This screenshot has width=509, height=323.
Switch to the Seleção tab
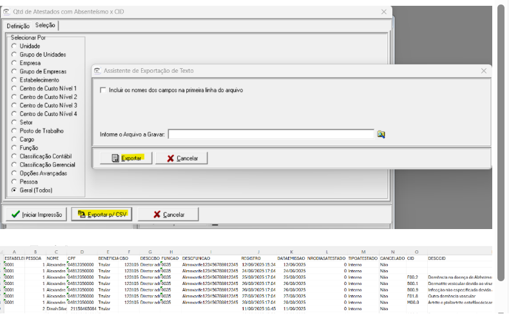(x=45, y=25)
